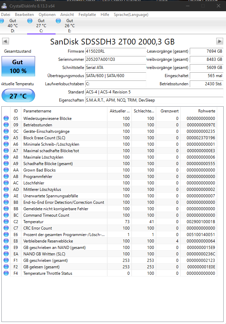This screenshot has height=324, width=226.
Task: Click the Firmware field 415020RL
Action: coord(116,51)
